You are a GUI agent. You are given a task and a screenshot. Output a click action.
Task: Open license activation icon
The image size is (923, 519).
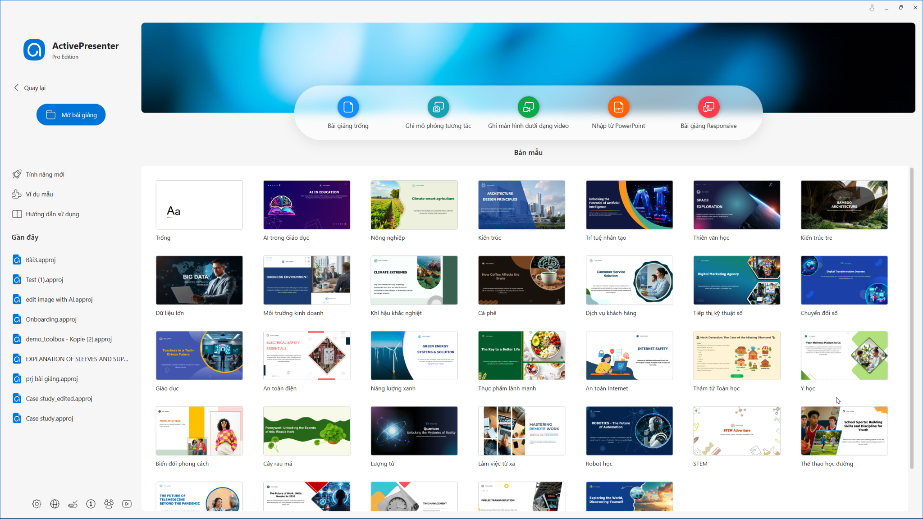coord(73,504)
